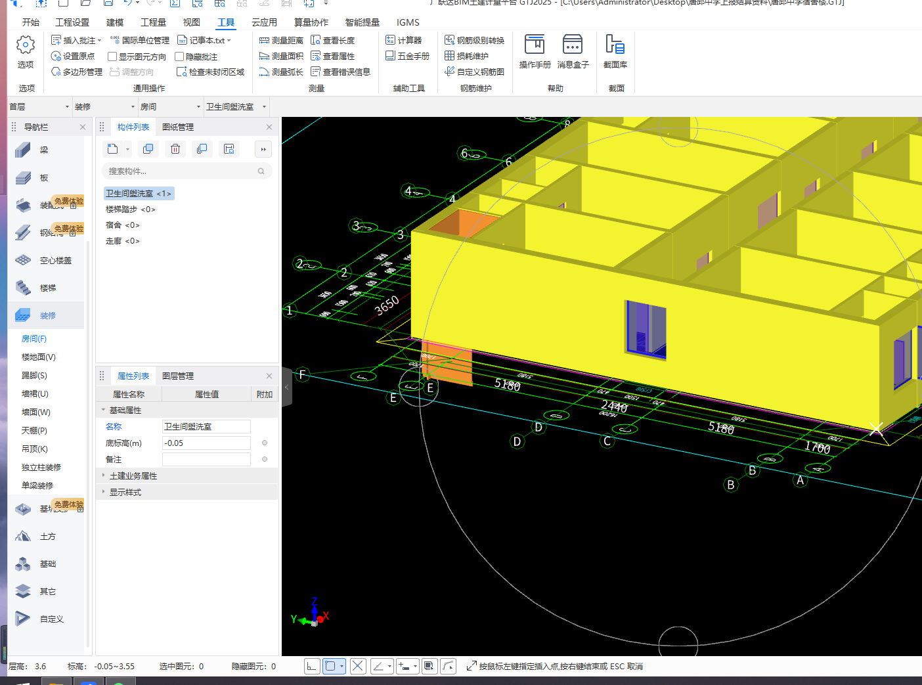Toggle 附加 radio for 备注

[265, 459]
